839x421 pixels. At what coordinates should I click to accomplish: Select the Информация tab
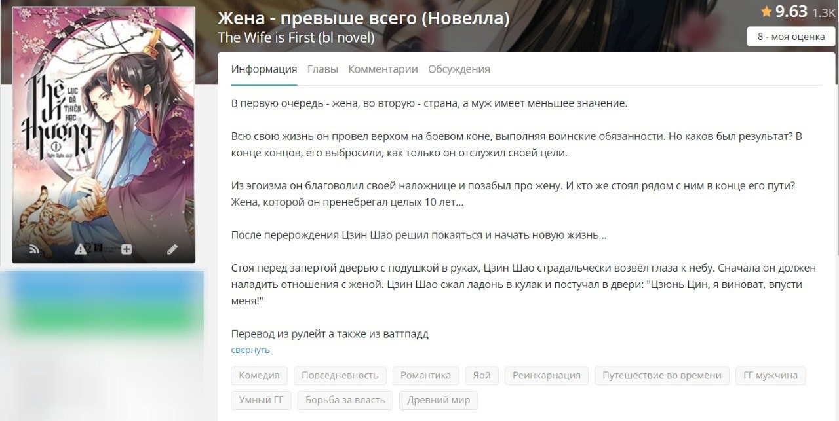[264, 69]
